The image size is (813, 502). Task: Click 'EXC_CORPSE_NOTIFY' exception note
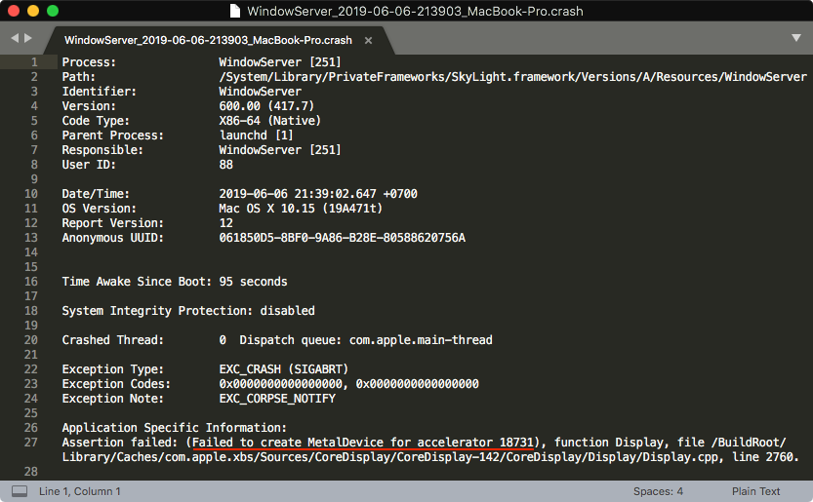(277, 399)
